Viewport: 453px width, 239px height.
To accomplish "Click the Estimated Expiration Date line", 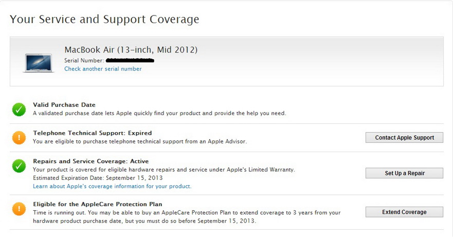I will (x=98, y=178).
